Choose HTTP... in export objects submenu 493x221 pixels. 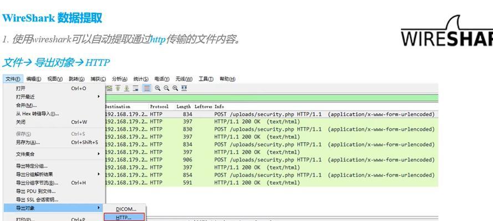pyautogui.click(x=124, y=217)
